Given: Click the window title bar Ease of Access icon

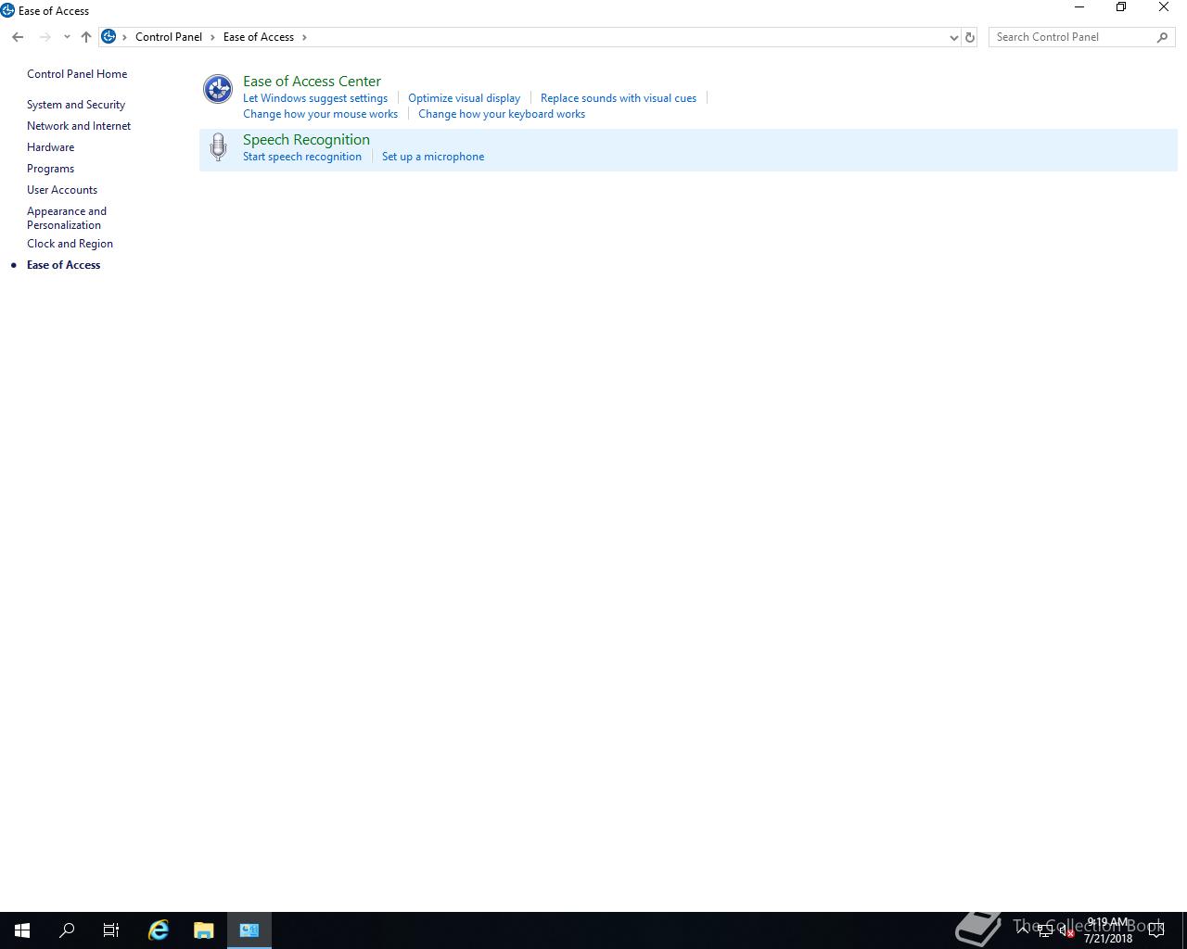Looking at the screenshot, I should coord(8,10).
